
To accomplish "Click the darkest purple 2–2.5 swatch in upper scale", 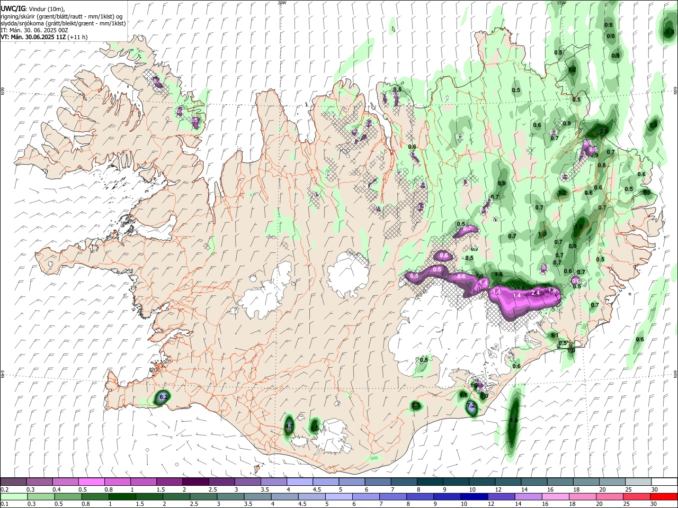I will pos(195,482).
